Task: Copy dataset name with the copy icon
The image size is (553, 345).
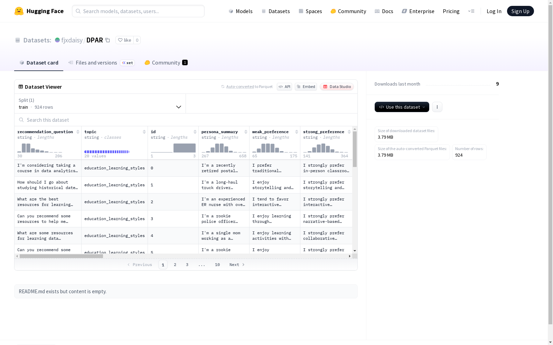Action: [x=107, y=40]
